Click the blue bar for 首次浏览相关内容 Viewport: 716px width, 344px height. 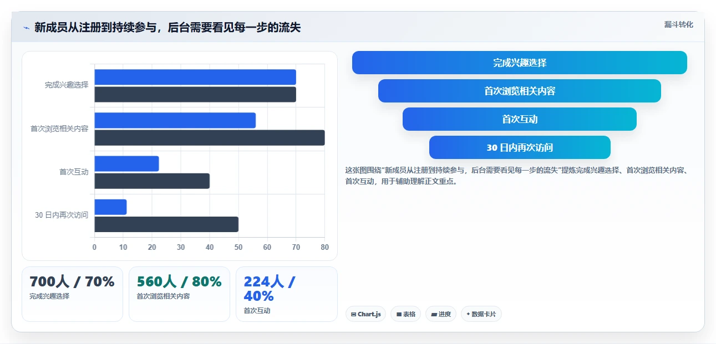coord(175,120)
